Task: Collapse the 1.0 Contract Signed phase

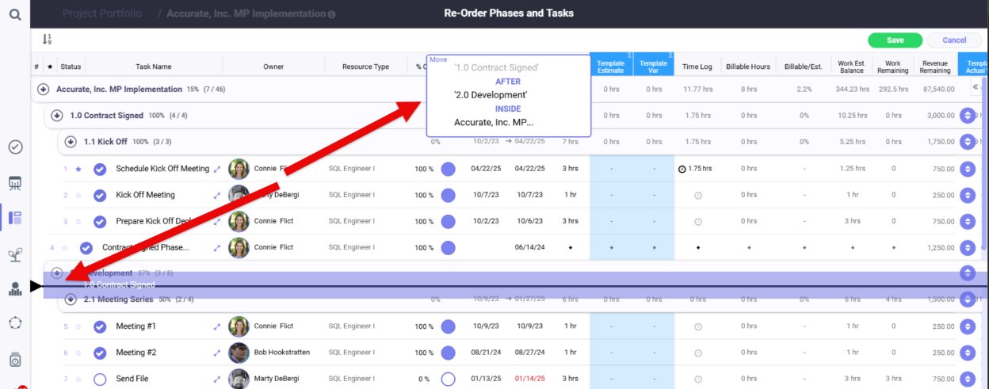Action: (x=57, y=116)
